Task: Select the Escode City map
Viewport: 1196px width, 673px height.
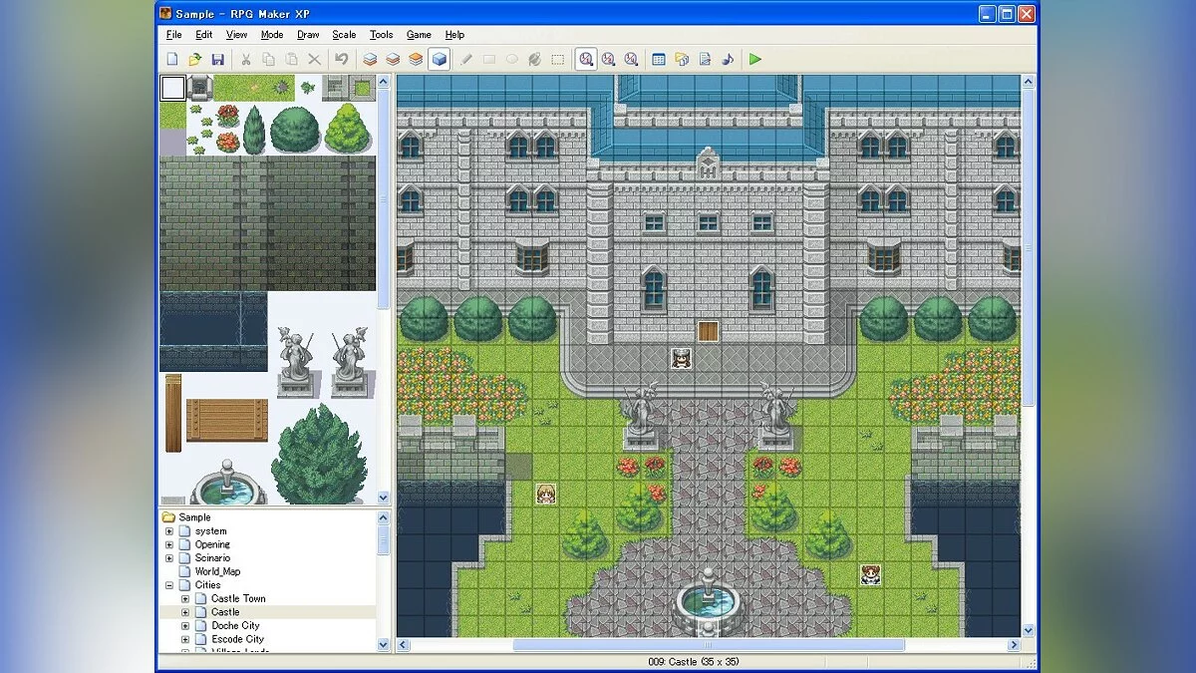Action: [237, 639]
